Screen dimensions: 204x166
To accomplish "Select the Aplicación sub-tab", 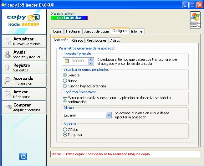I will [x=61, y=40].
